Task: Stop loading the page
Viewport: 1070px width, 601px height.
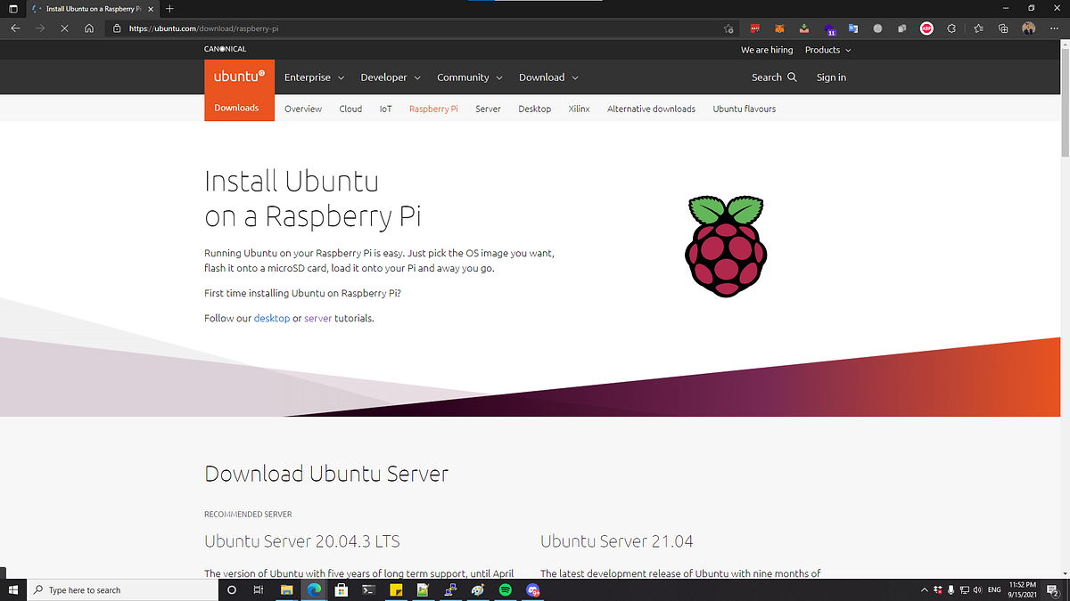Action: tap(65, 28)
